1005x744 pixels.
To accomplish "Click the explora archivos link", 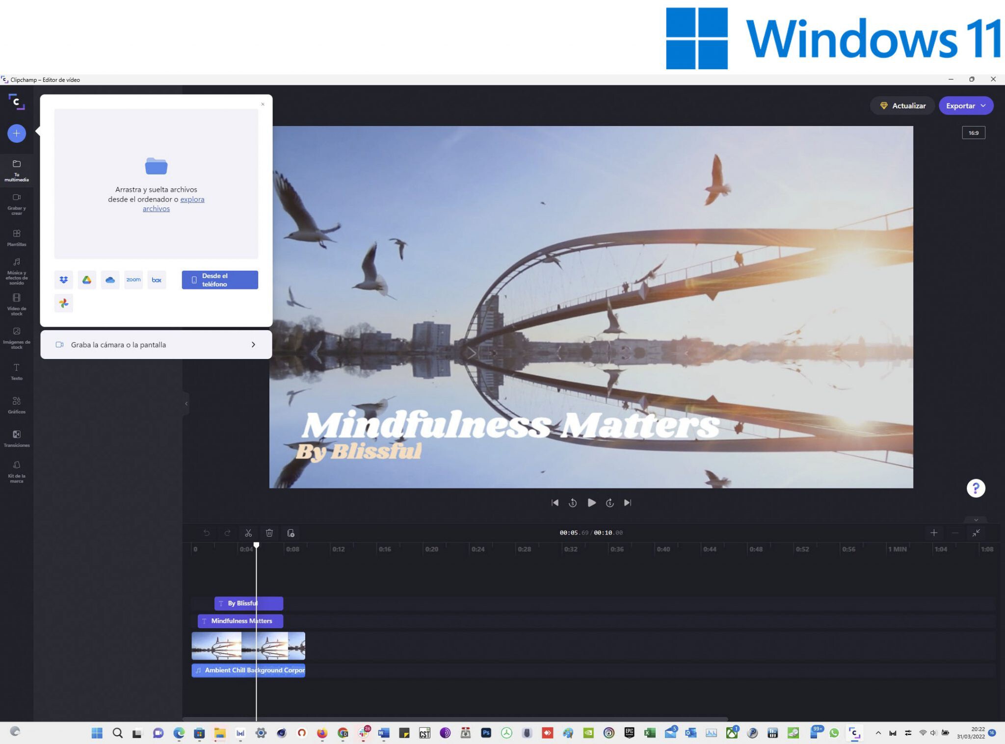I will point(192,199).
